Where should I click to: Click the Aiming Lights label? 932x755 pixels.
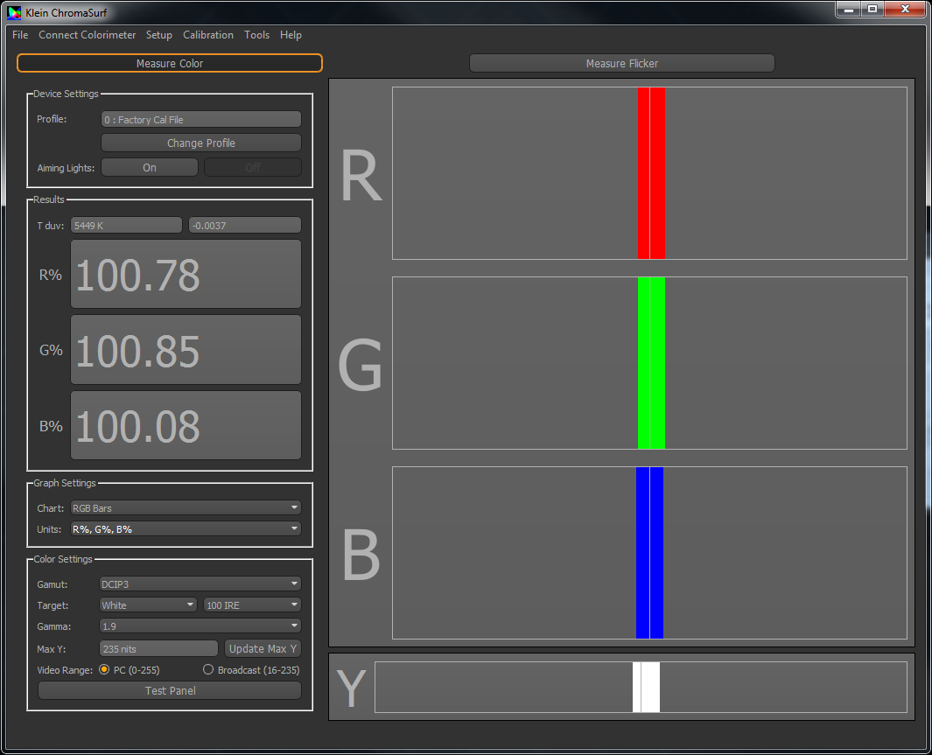click(66, 168)
